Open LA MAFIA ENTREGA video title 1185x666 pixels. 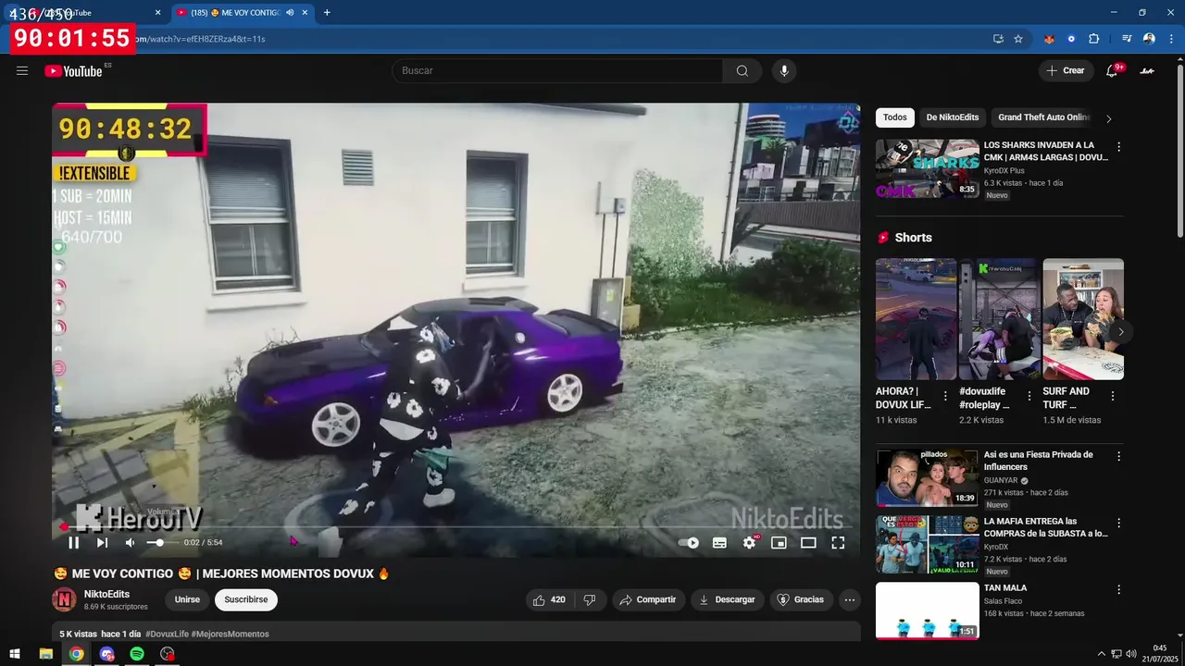pos(1045,527)
